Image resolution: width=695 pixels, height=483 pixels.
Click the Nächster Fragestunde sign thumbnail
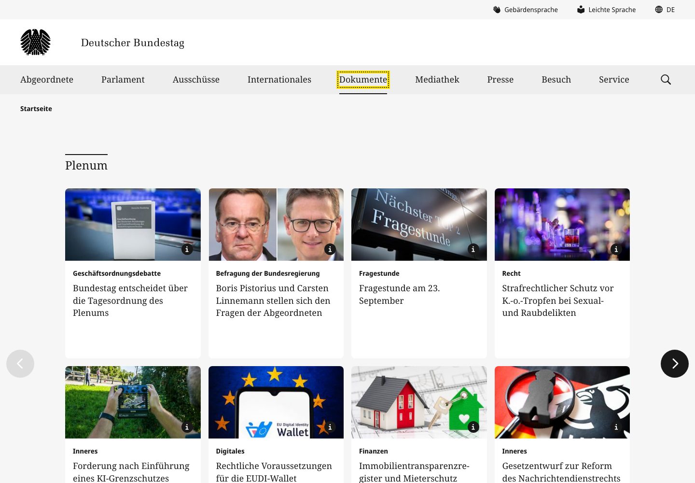(x=419, y=225)
